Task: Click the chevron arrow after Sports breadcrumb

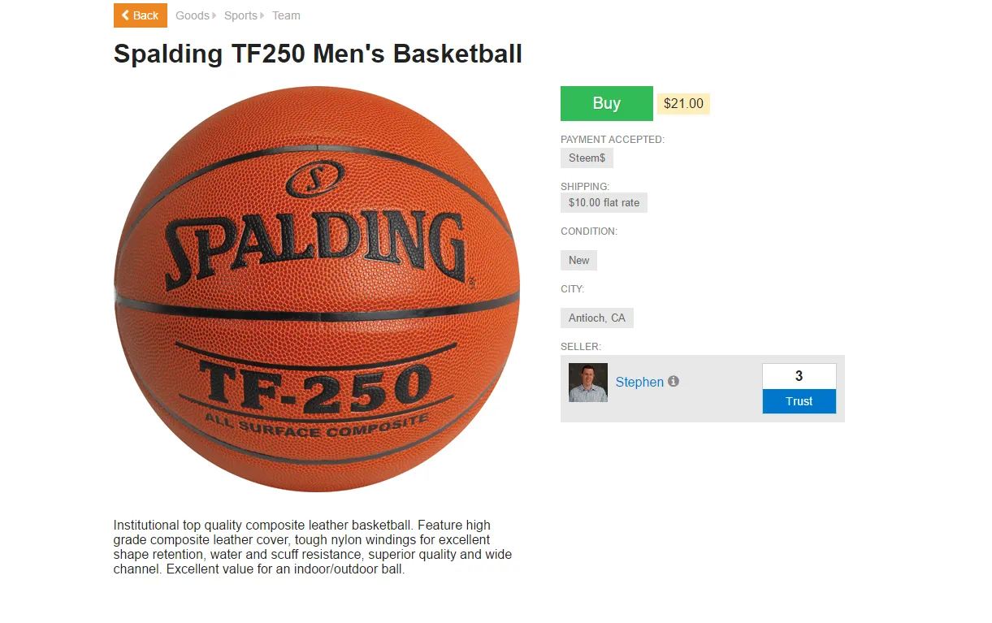Action: [x=262, y=15]
